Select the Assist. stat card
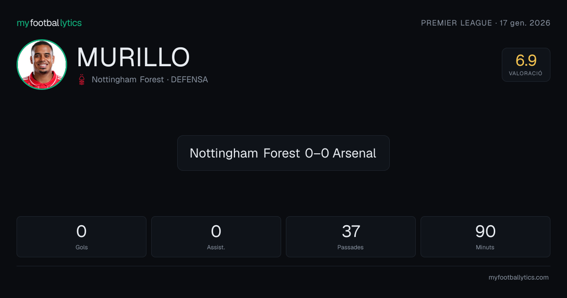The height and width of the screenshot is (298, 567). 216,237
